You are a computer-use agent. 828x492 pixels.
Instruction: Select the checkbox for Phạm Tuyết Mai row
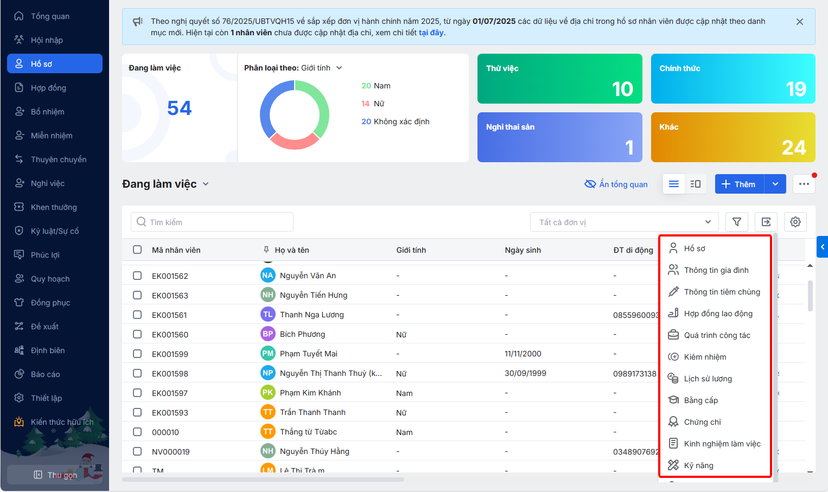click(x=137, y=354)
